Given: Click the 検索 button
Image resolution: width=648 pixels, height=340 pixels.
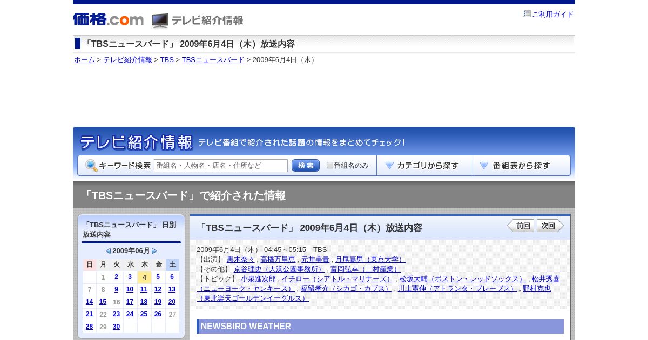Looking at the screenshot, I should pyautogui.click(x=306, y=166).
